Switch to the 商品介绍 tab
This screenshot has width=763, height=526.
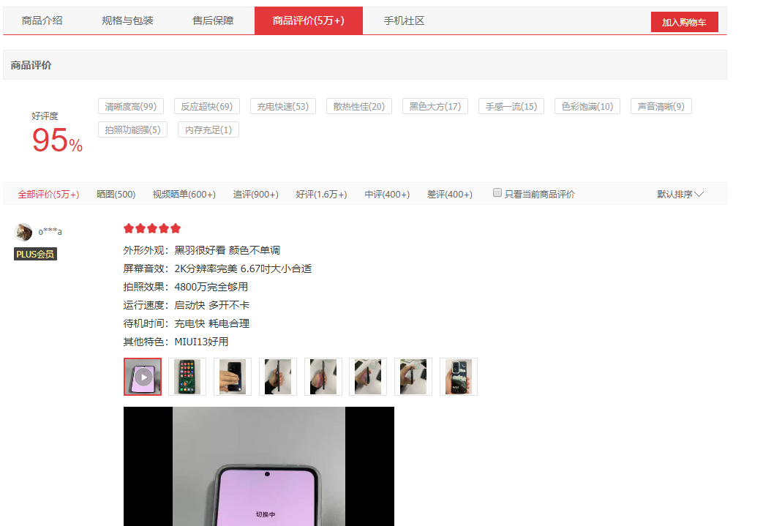coord(42,20)
